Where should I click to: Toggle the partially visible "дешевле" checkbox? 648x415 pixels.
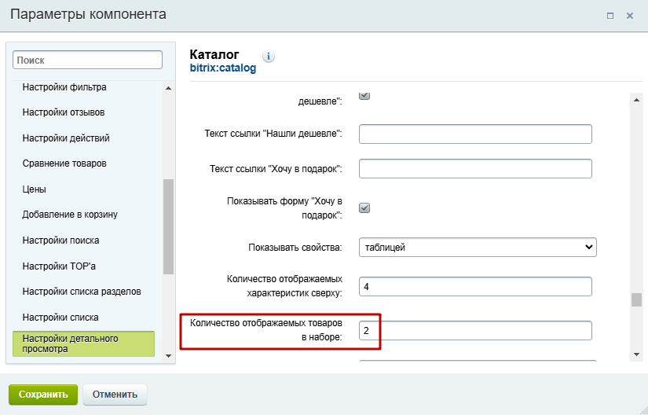364,96
